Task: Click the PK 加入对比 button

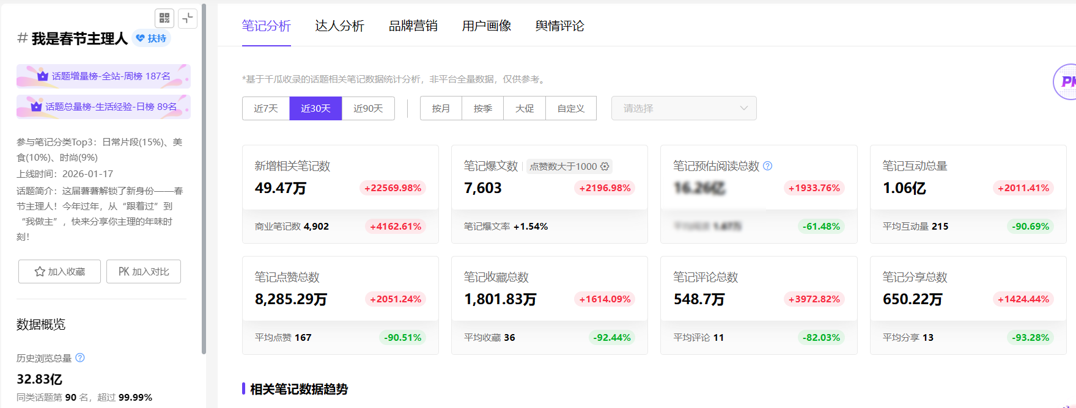Action: point(144,271)
